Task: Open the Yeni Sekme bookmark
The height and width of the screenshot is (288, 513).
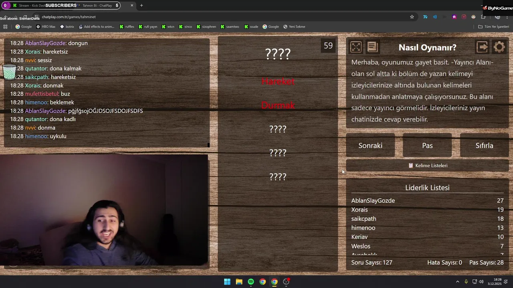Action: point(294,27)
